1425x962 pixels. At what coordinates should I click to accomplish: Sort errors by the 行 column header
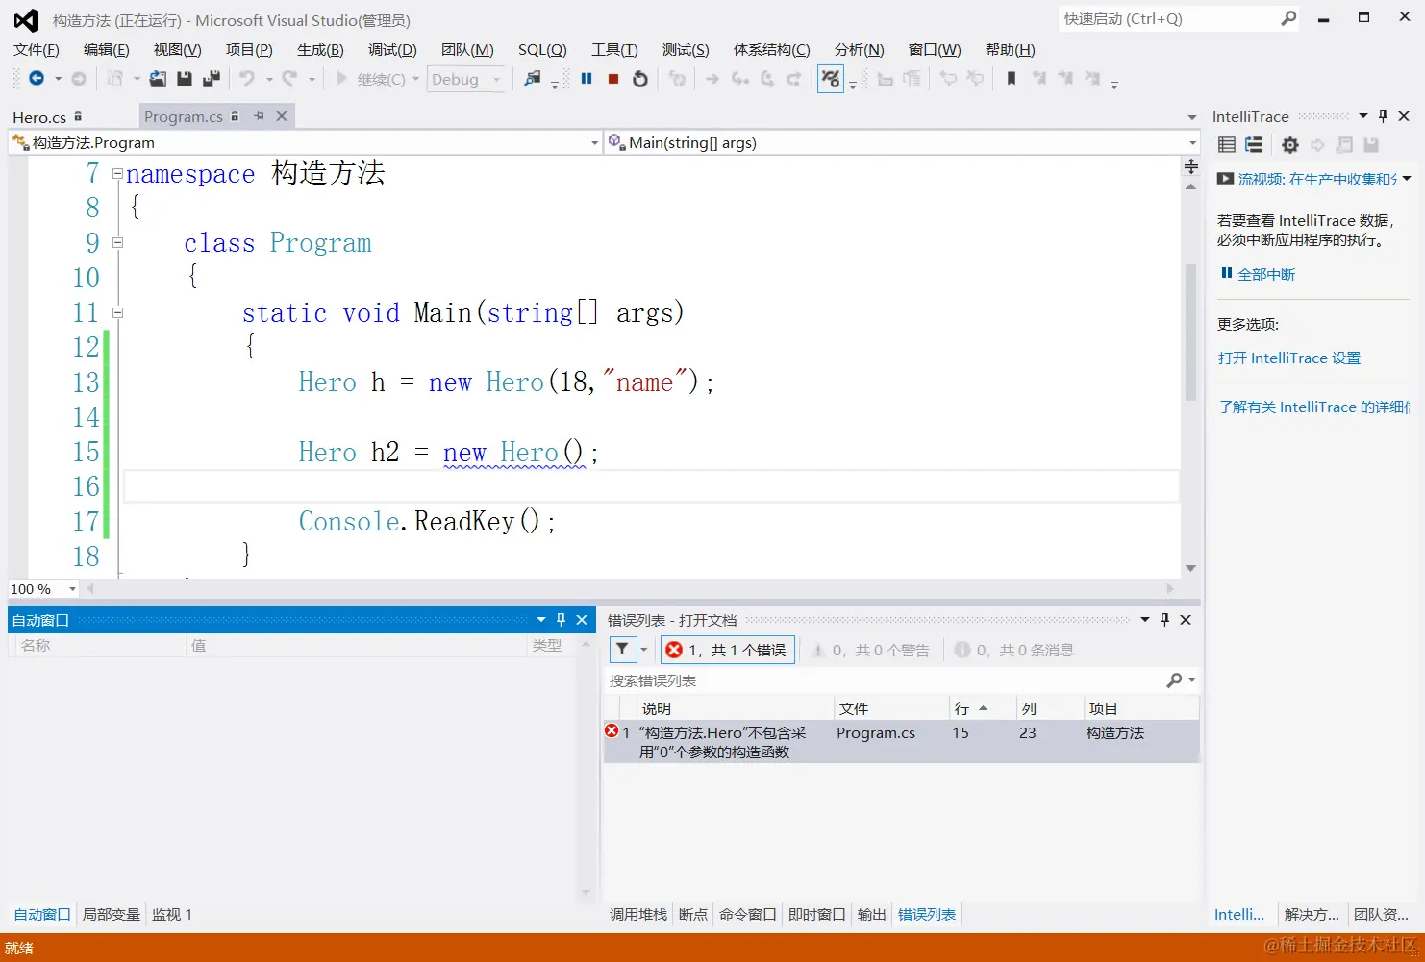click(x=982, y=708)
